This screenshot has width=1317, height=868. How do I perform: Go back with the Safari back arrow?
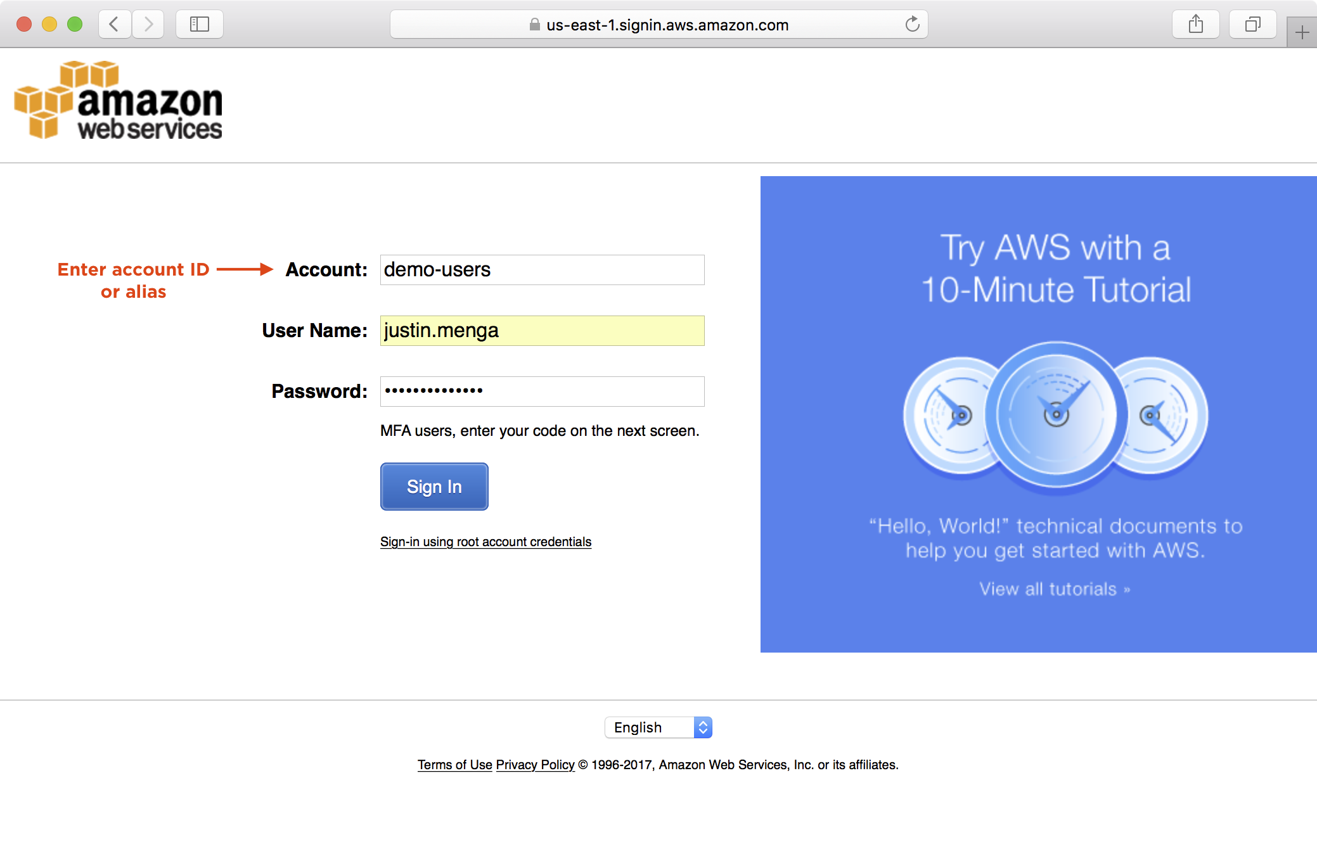click(115, 25)
